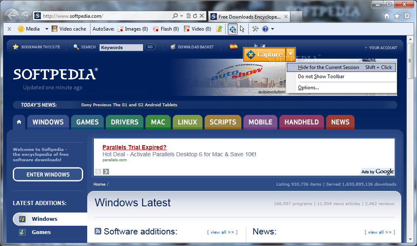Toggle the capture toolbar target icon
Screen dimensions: 417x246
233,29
